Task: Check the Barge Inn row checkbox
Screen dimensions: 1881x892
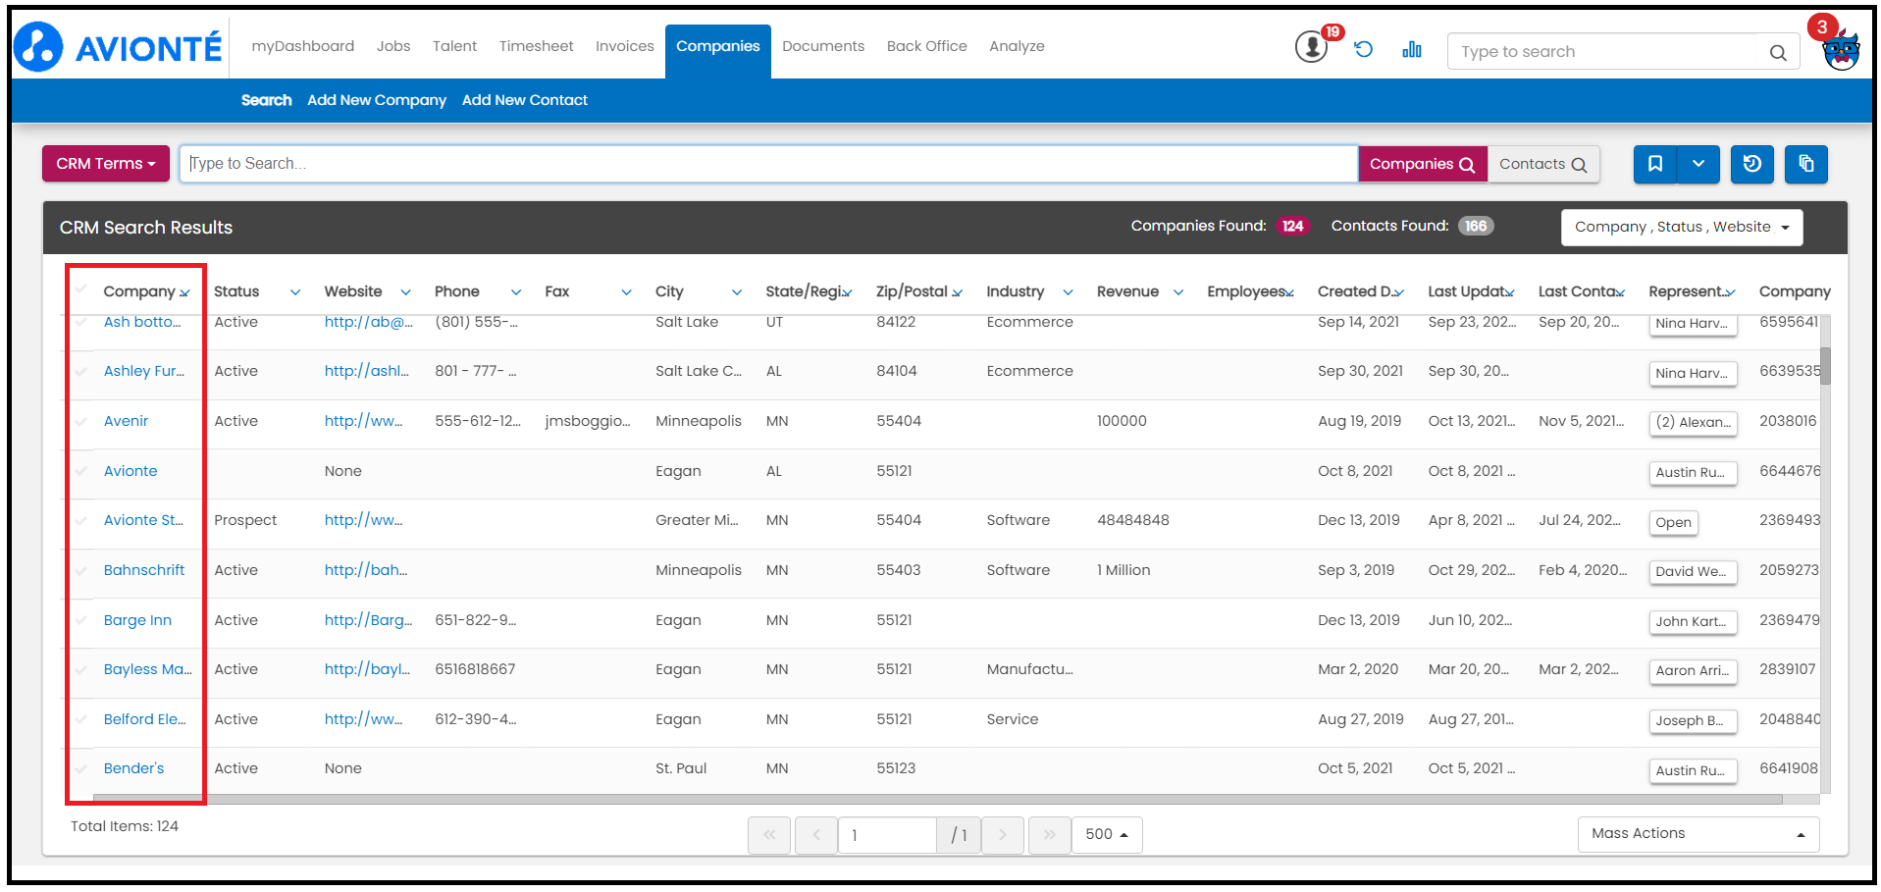Action: tap(81, 620)
